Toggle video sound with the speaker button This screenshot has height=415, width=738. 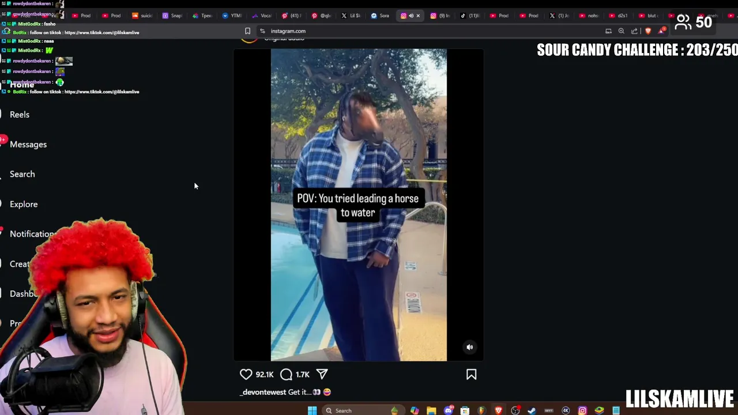pos(469,347)
